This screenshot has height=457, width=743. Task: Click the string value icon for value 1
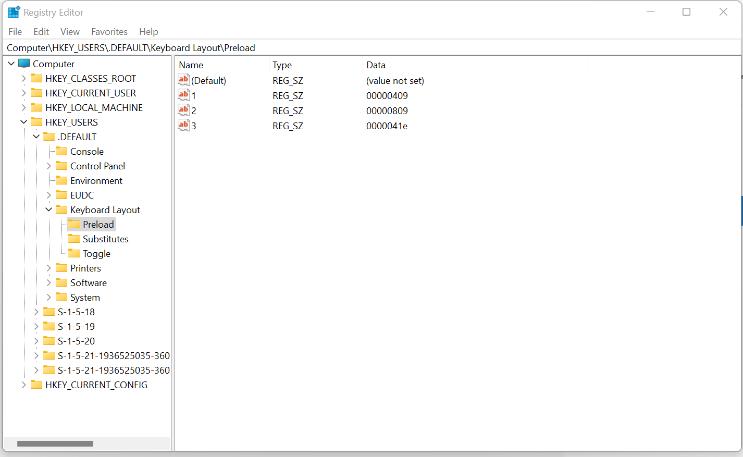tap(184, 95)
